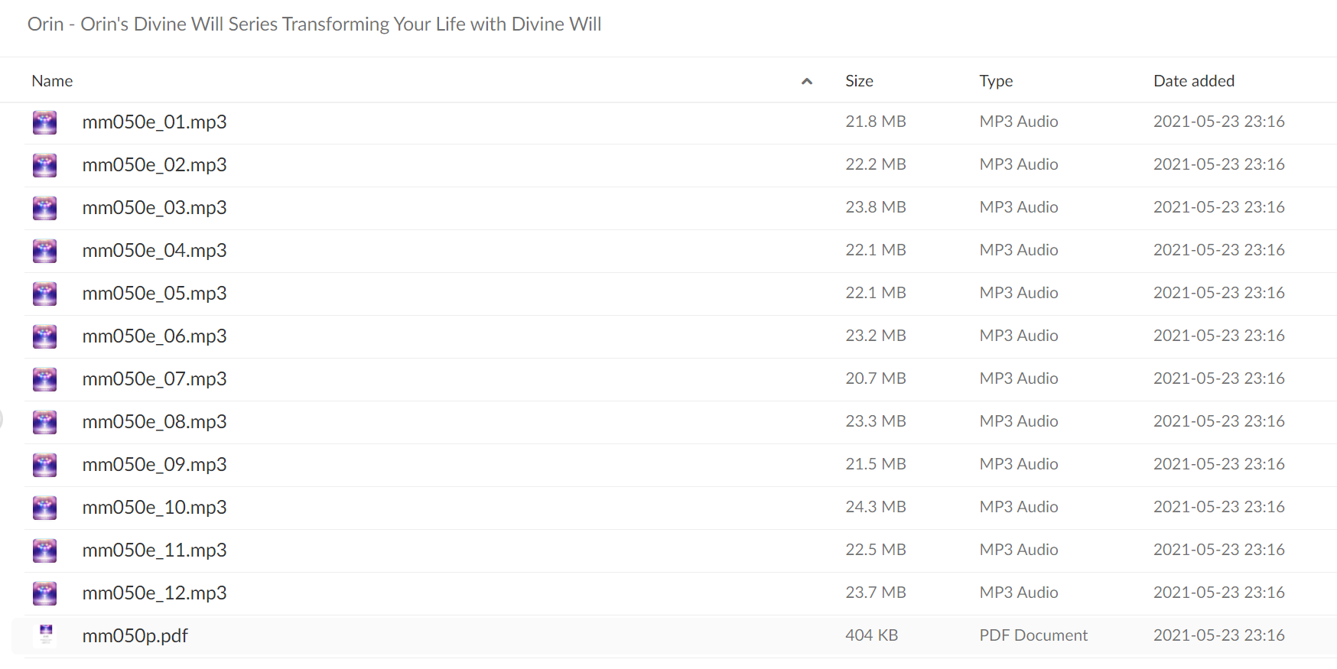Open the mm050p.pdf file name
The height and width of the screenshot is (669, 1337).
135,636
